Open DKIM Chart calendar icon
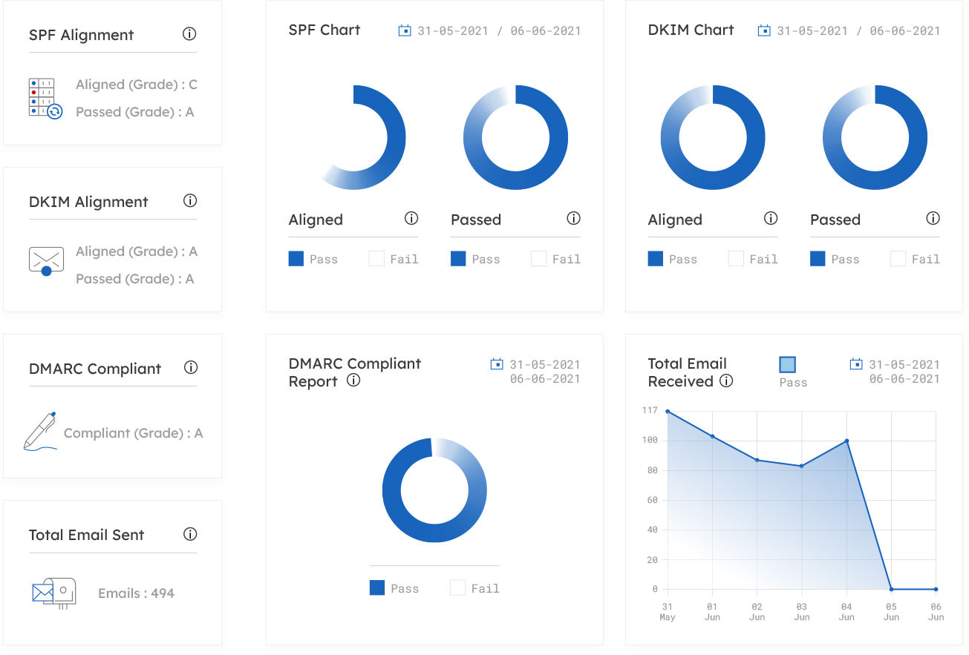 click(764, 30)
